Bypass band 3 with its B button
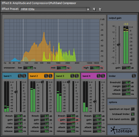Image resolution: width=139 pixels, height=137 pixels. tap(77, 76)
